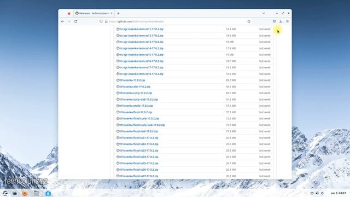Open the volume control in tray

(x=317, y=193)
